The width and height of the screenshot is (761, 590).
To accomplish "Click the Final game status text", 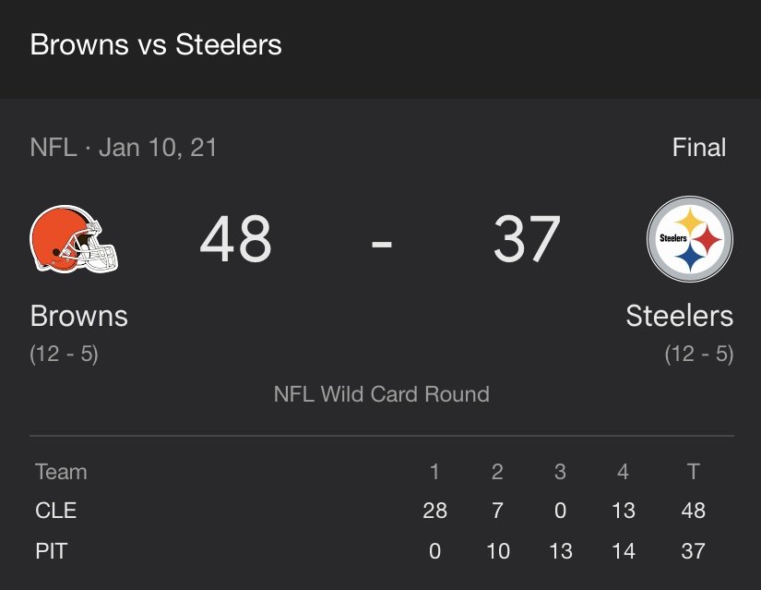I will pyautogui.click(x=699, y=147).
